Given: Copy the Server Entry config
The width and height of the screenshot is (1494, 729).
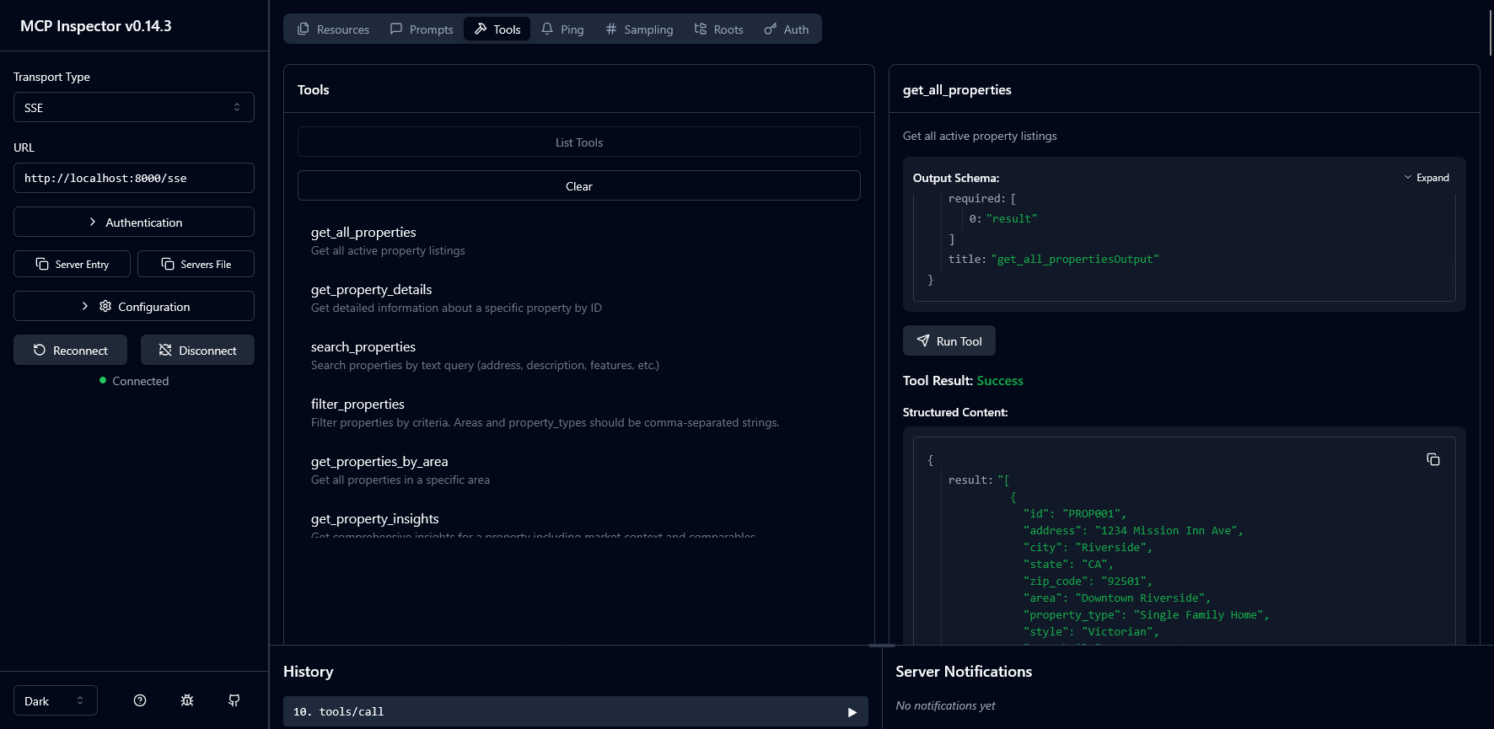Looking at the screenshot, I should (x=73, y=264).
